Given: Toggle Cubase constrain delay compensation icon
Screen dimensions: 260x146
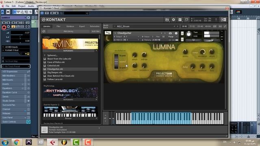Looking at the screenshot, I should tap(8, 12).
